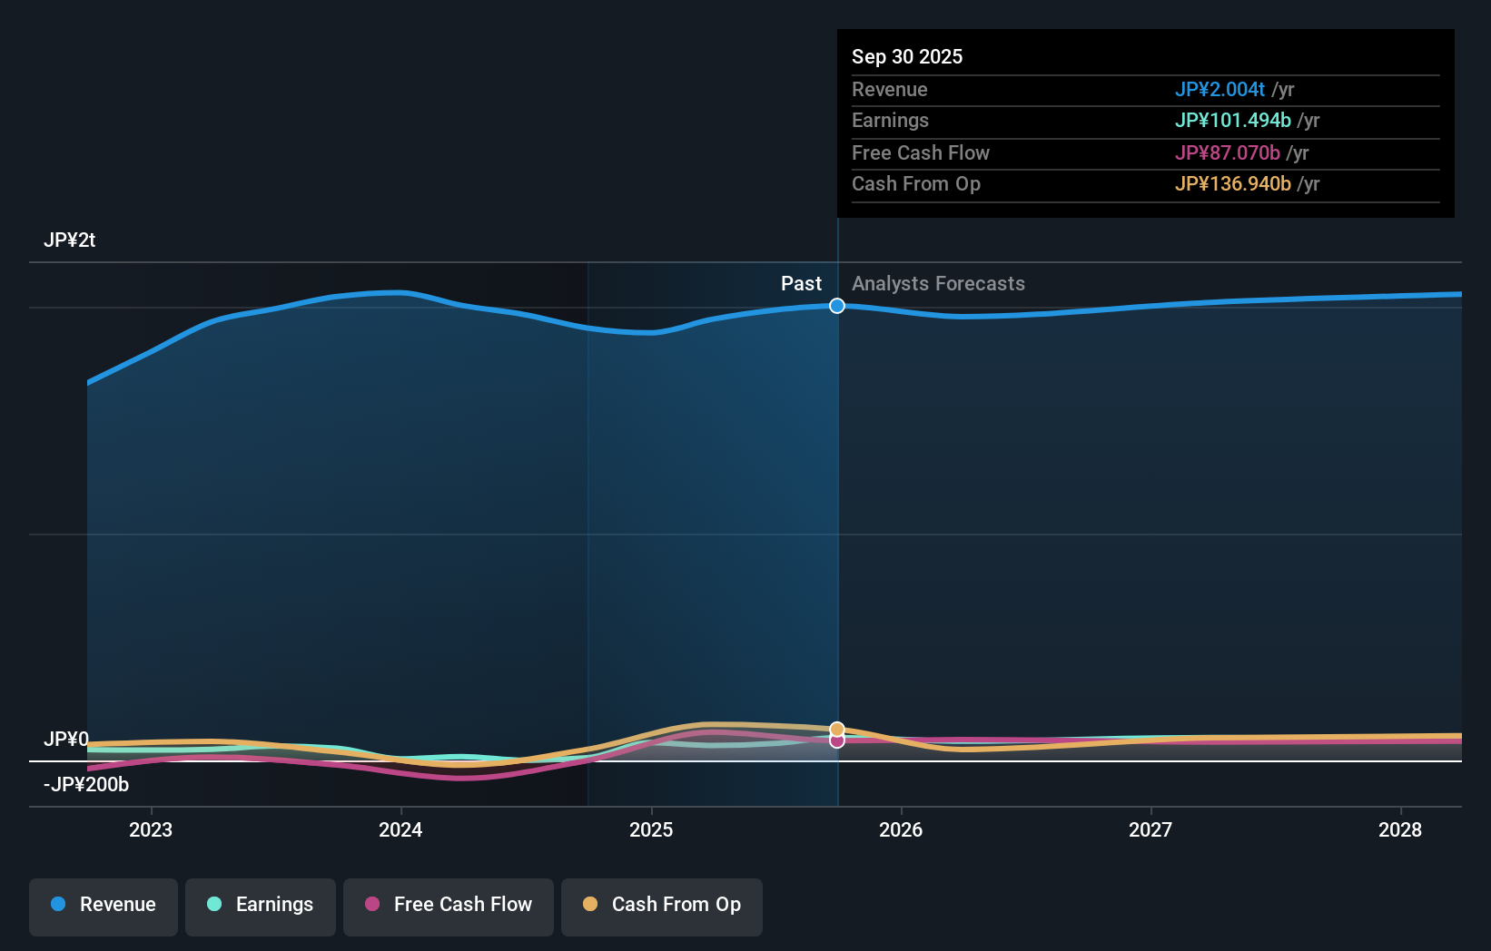Click the pink Free Cash Flow marker on the divider
The height and width of the screenshot is (951, 1491).
coord(836,741)
